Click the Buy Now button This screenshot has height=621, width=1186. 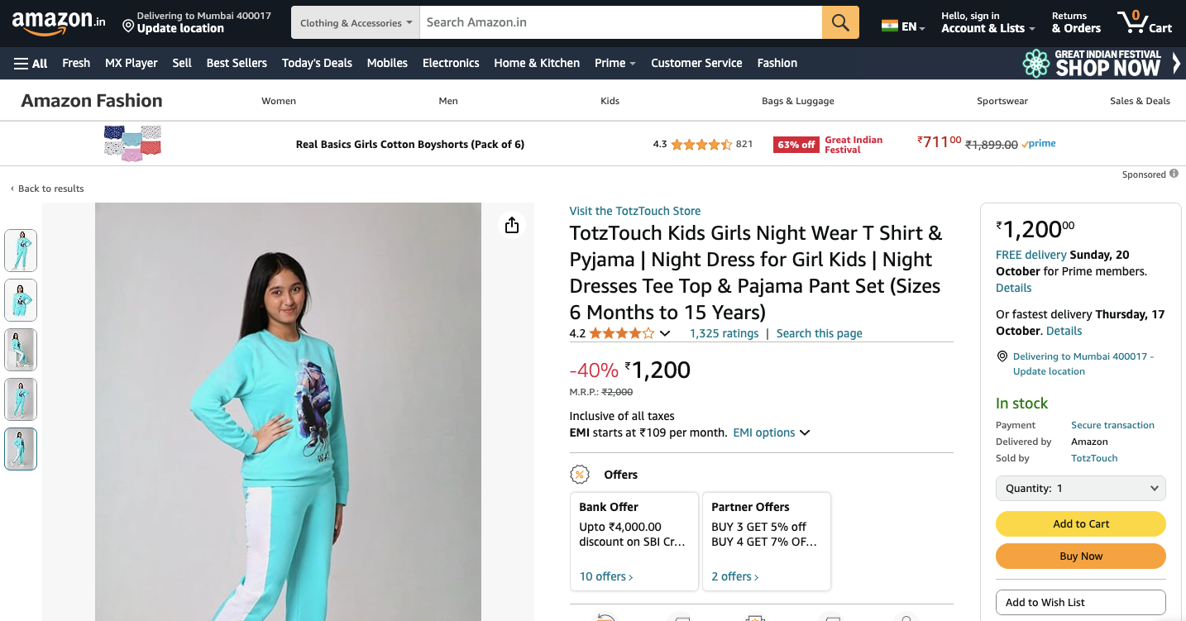click(1080, 557)
